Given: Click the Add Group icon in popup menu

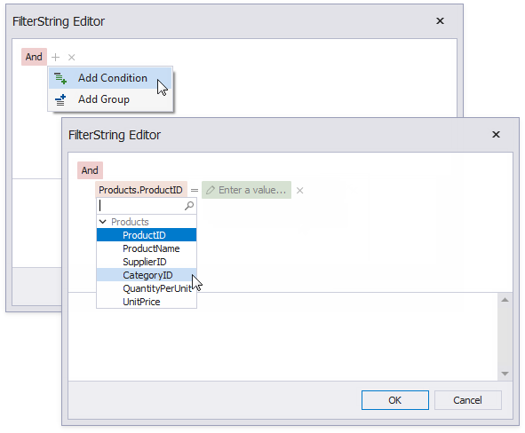Looking at the screenshot, I should pyautogui.click(x=60, y=99).
